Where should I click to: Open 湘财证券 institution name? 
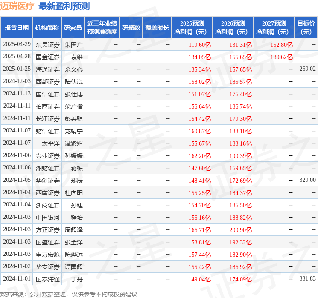click(x=48, y=168)
